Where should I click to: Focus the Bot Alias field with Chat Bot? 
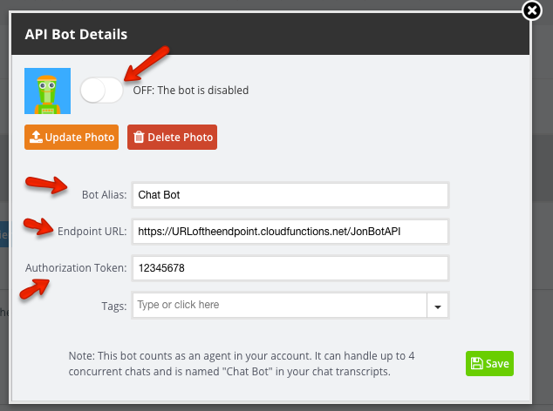(x=290, y=195)
